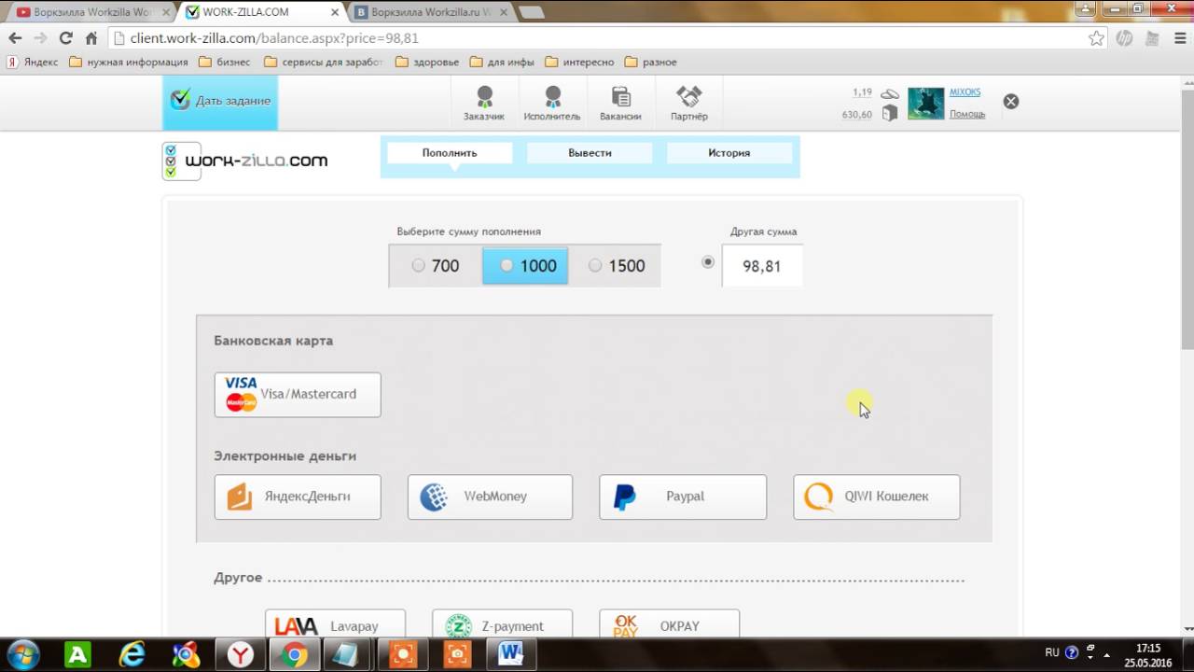
Task: Open Internet Explorer from taskbar
Action: (x=132, y=655)
